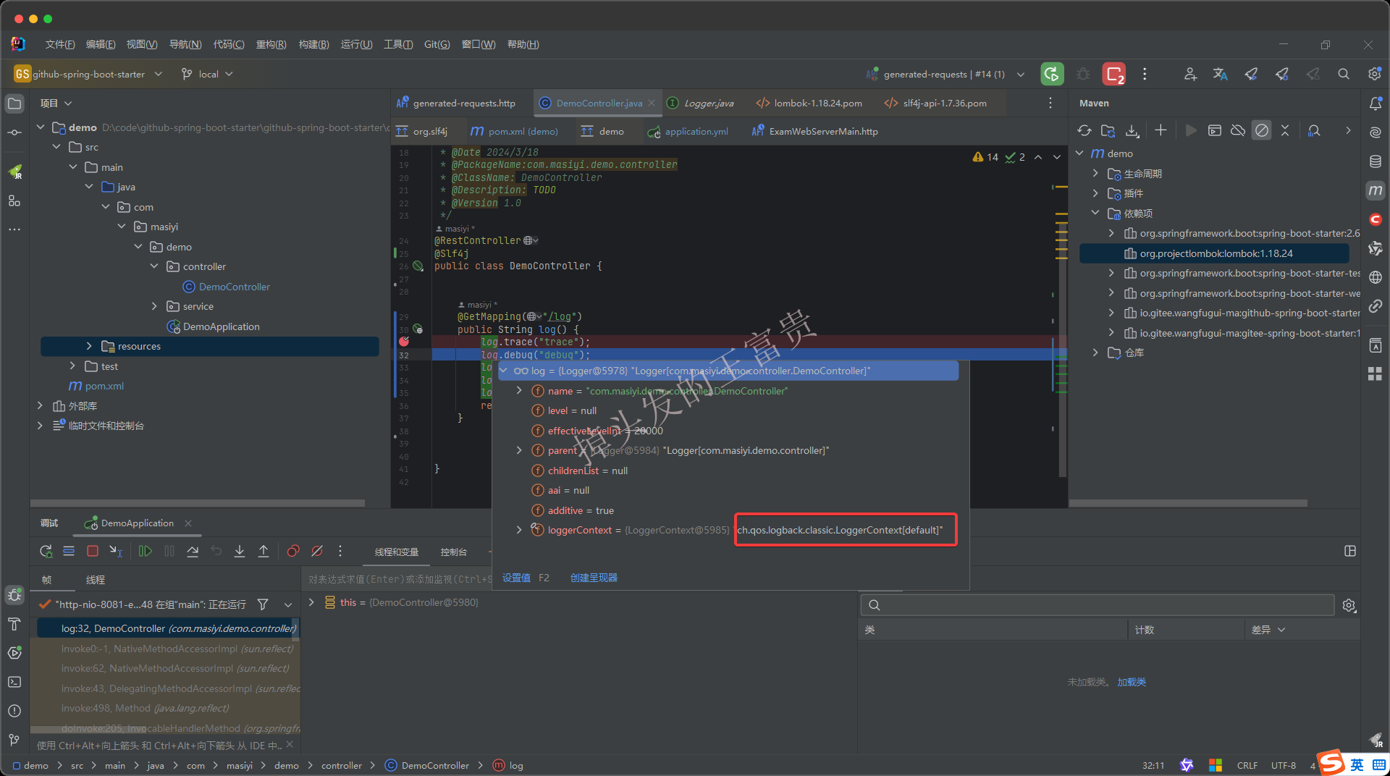This screenshot has width=1390, height=776.
Task: Open Maven tool window m icon
Action: click(1376, 190)
